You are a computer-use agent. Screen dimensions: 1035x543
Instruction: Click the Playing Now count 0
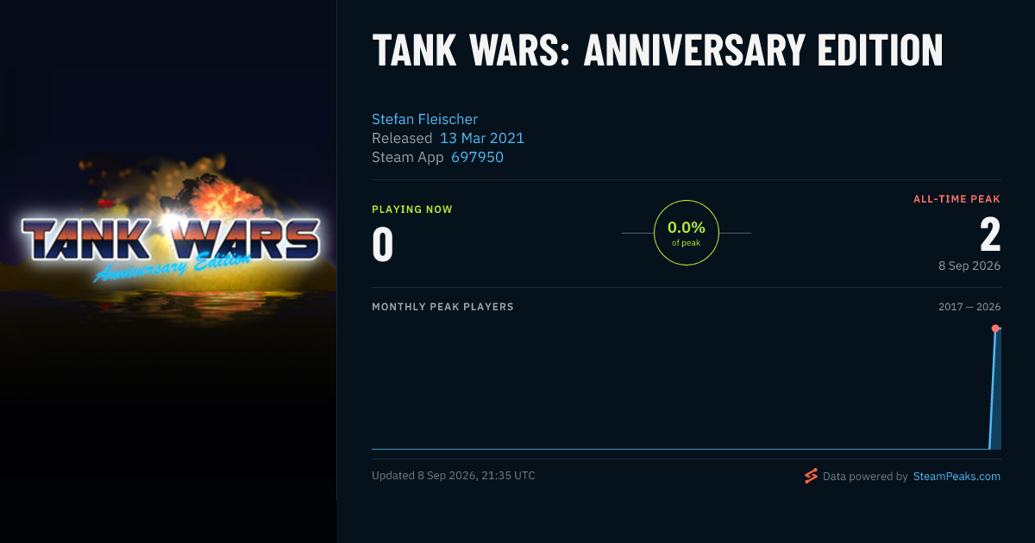coord(382,244)
